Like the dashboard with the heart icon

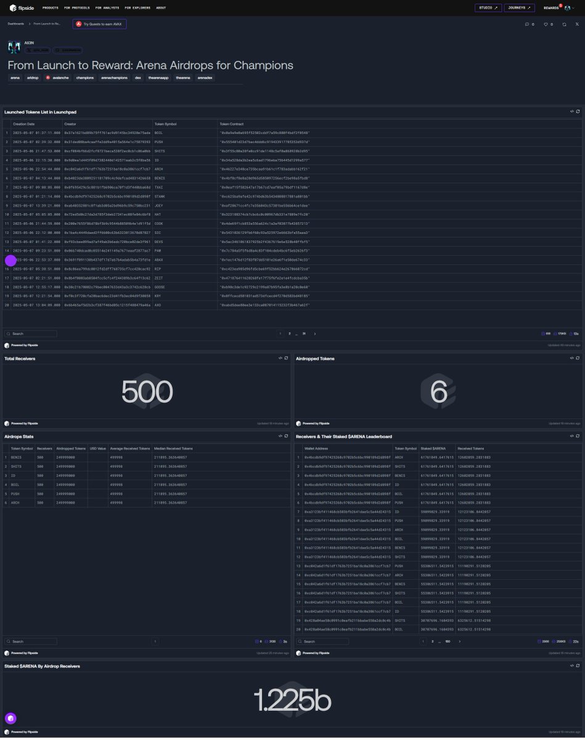point(547,24)
